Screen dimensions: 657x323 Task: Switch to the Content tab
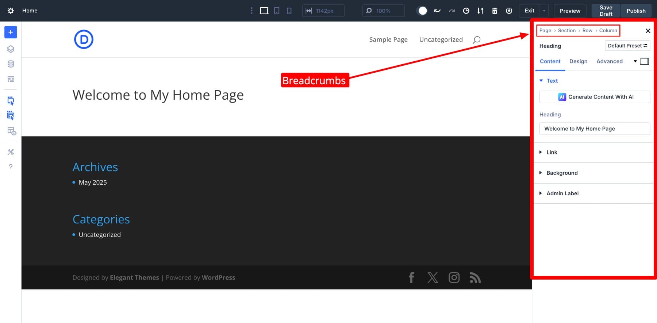pyautogui.click(x=550, y=61)
